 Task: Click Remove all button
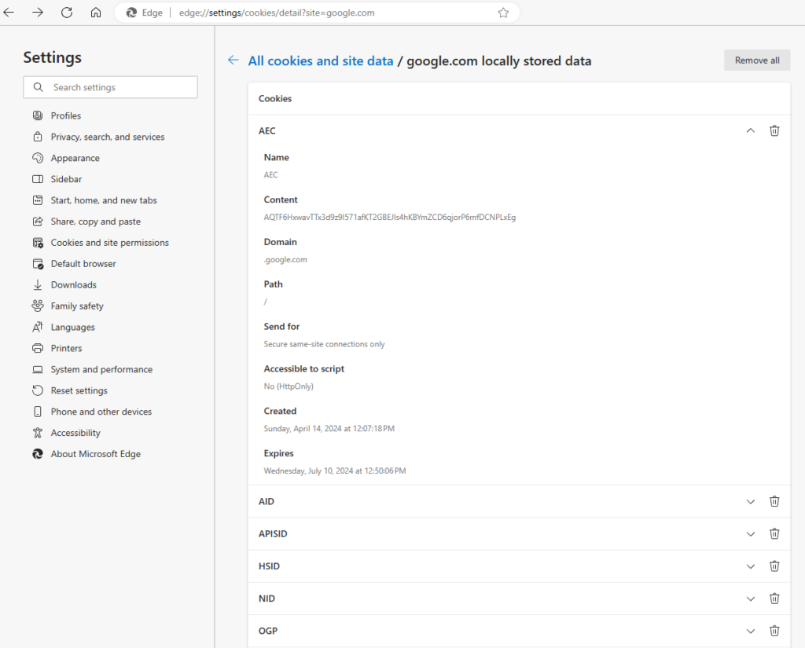point(757,60)
